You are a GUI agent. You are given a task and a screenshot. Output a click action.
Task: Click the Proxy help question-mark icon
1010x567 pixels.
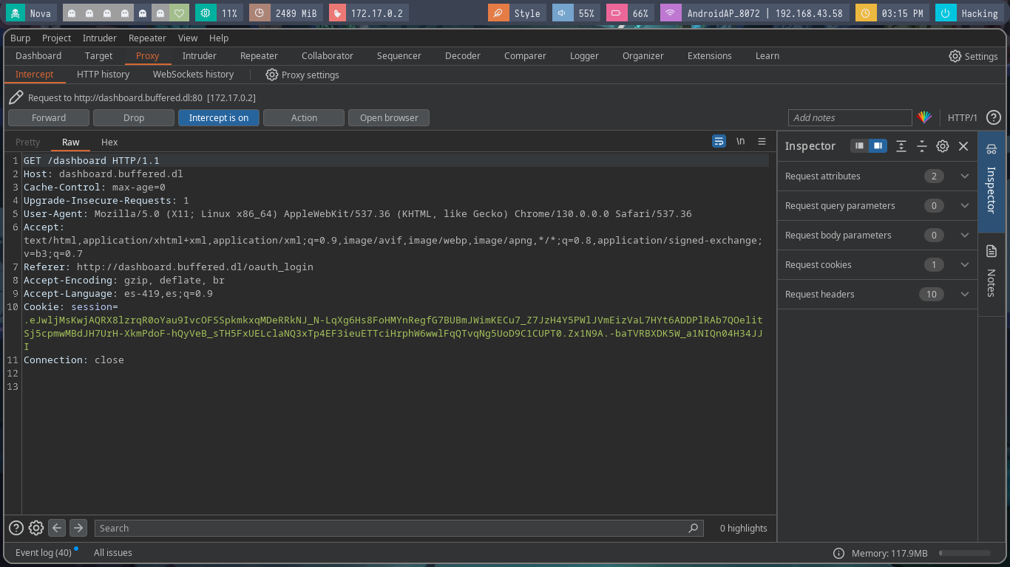coord(994,117)
